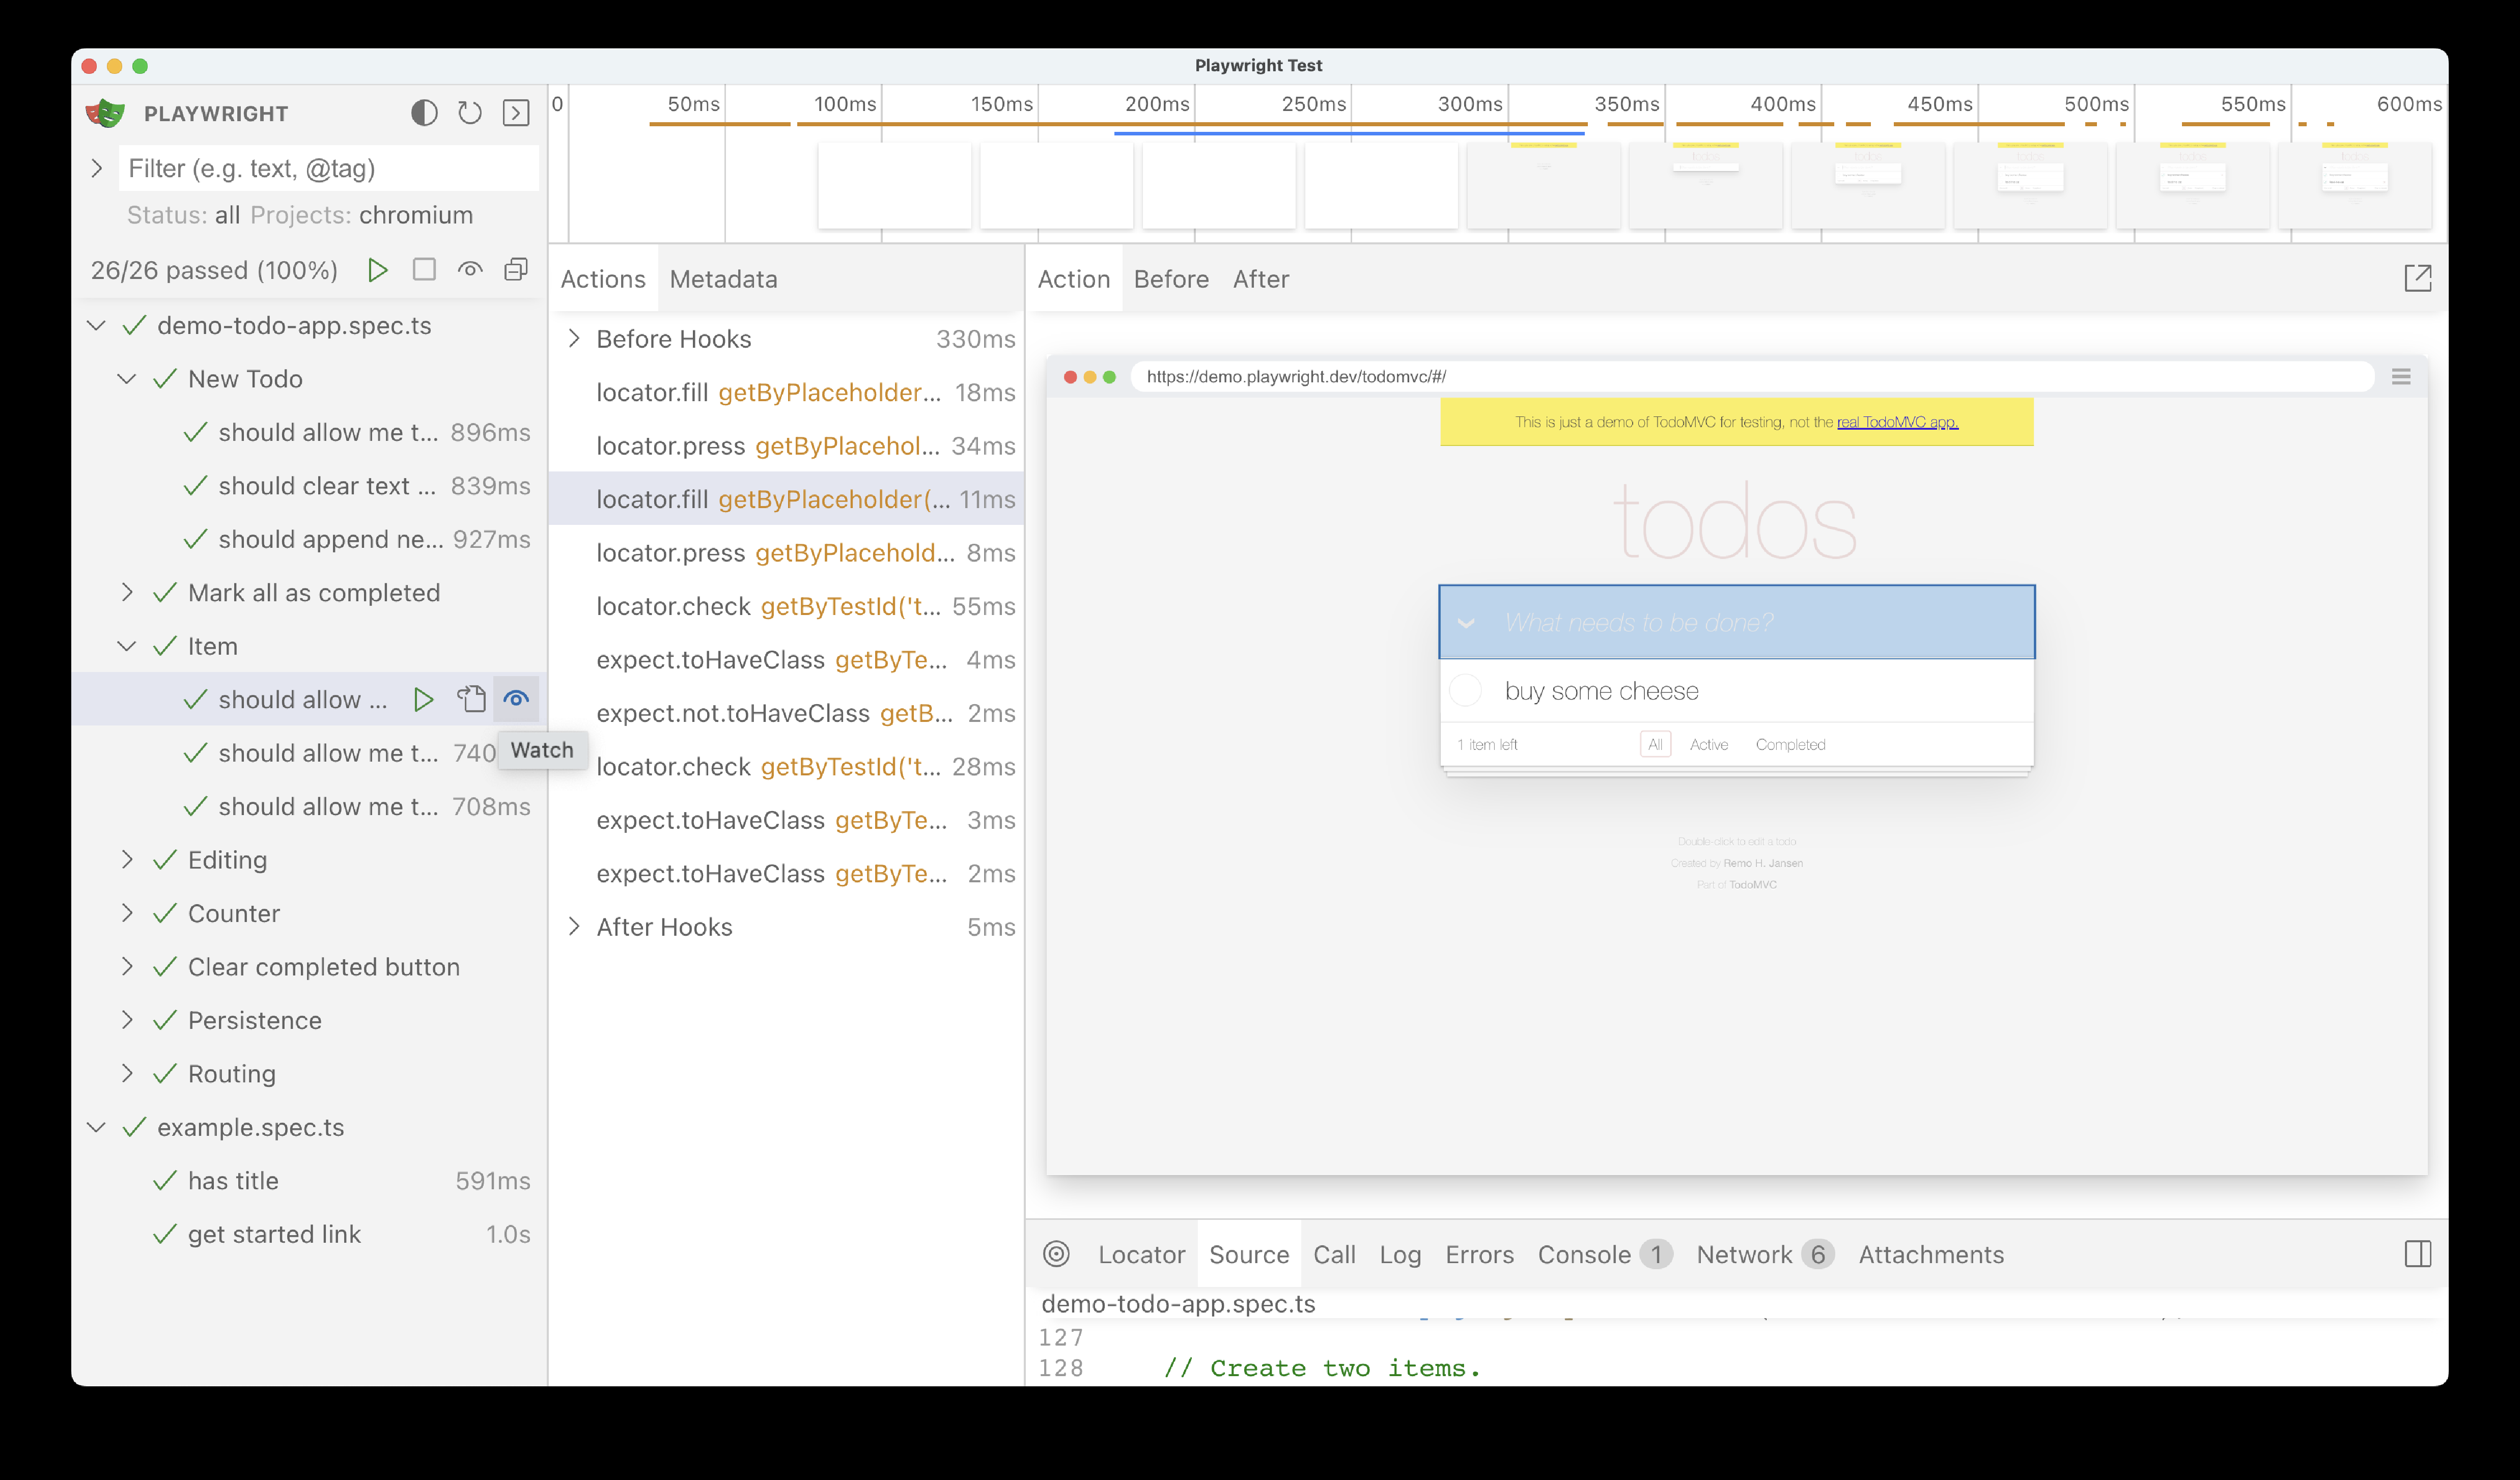This screenshot has height=1480, width=2520.
Task: Expand the Before Hooks action
Action: 574,339
